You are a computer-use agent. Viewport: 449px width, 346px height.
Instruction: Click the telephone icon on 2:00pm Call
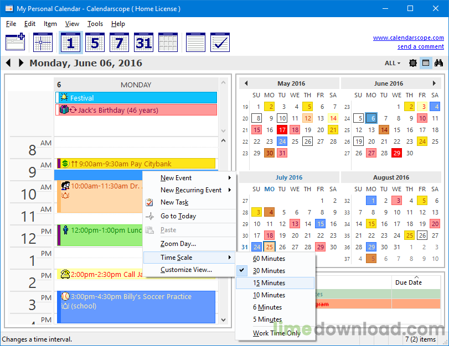65,274
